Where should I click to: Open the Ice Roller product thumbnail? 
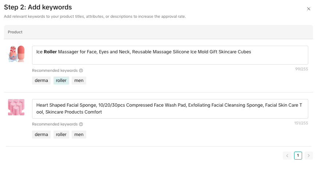pyautogui.click(x=16, y=54)
